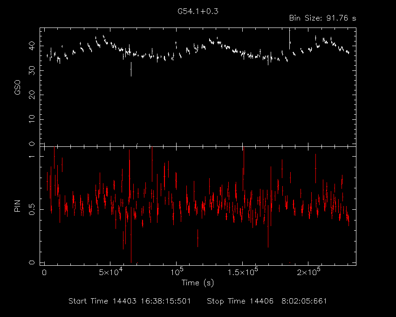The height and width of the screenshot is (317, 396).
Task: Click the 30 tick label on GSO axis
Action: click(x=32, y=70)
